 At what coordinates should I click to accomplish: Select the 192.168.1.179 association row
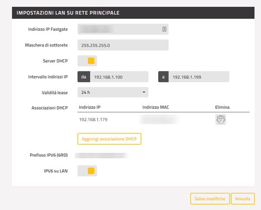click(163, 120)
